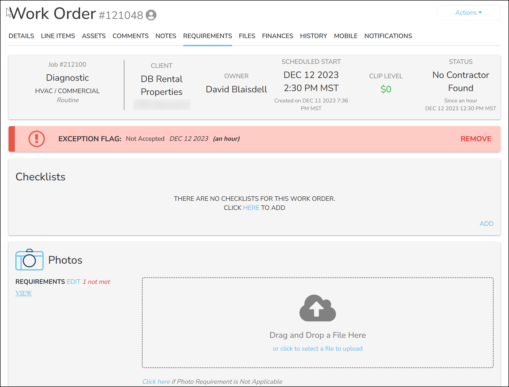Click here if photo requirement not applicable
This screenshot has width=509, height=387.
156,381
